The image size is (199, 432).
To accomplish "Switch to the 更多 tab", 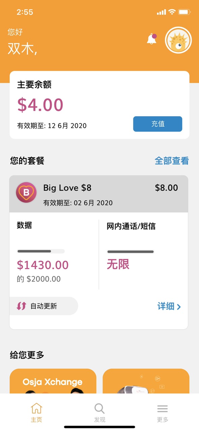I will 163,412.
